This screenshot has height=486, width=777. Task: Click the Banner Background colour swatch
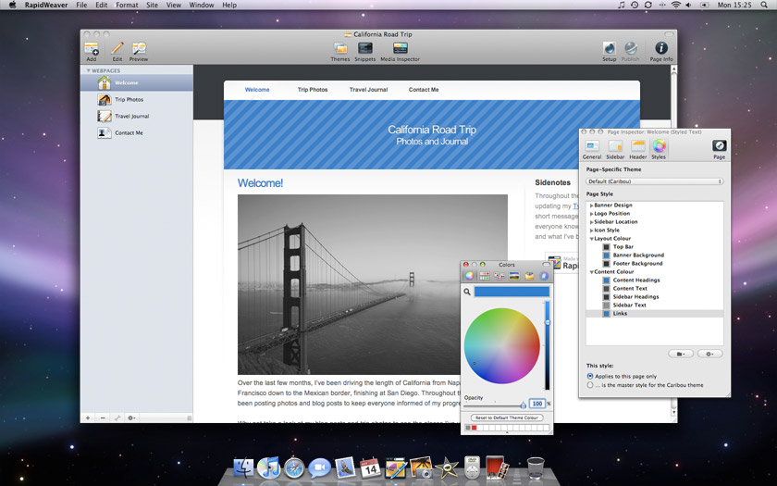[x=607, y=255]
